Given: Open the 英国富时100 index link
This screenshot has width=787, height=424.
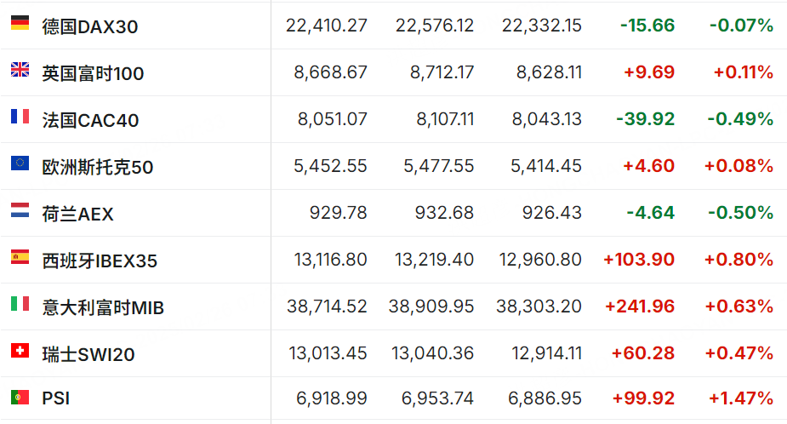Looking at the screenshot, I should 93,73.
